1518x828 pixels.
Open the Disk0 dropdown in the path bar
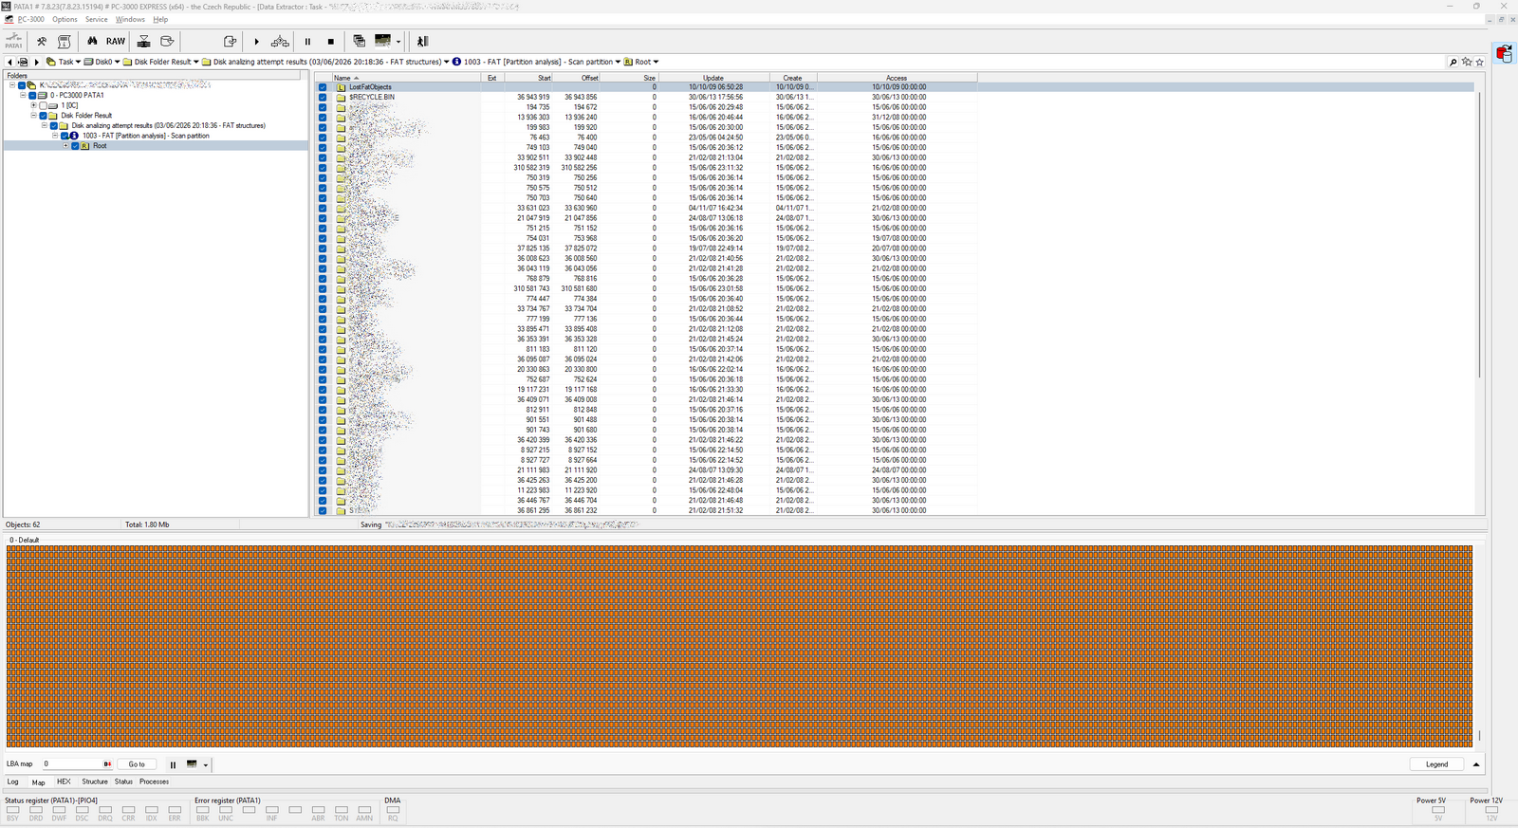click(117, 62)
